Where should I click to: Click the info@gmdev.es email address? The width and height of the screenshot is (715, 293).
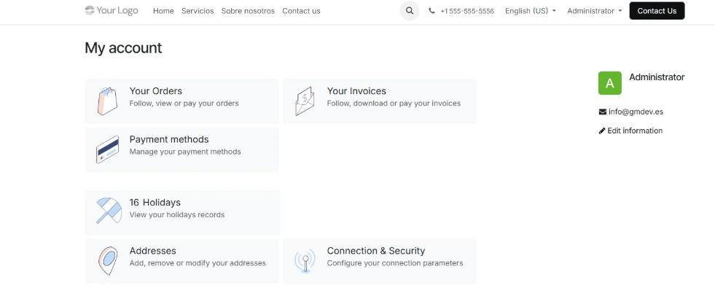636,112
